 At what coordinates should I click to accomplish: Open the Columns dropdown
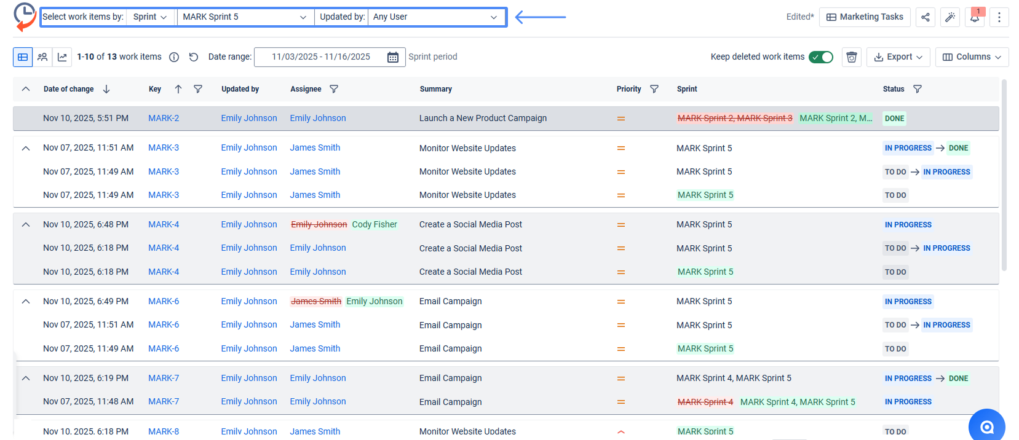(x=972, y=57)
